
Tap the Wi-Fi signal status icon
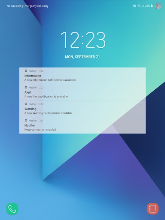click(139, 6)
